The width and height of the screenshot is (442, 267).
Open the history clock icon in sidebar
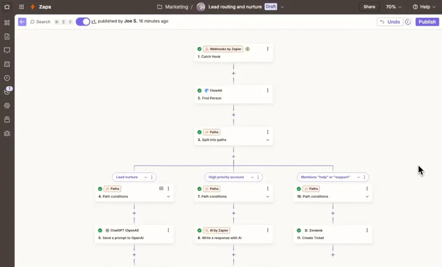7,78
